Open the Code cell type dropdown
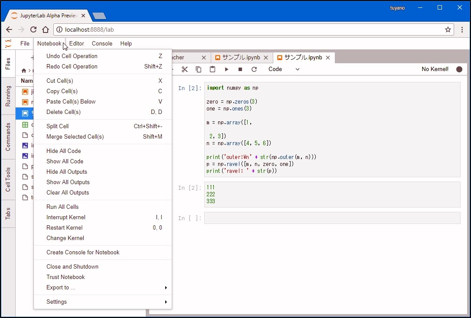This screenshot has height=318, width=471. (x=284, y=69)
